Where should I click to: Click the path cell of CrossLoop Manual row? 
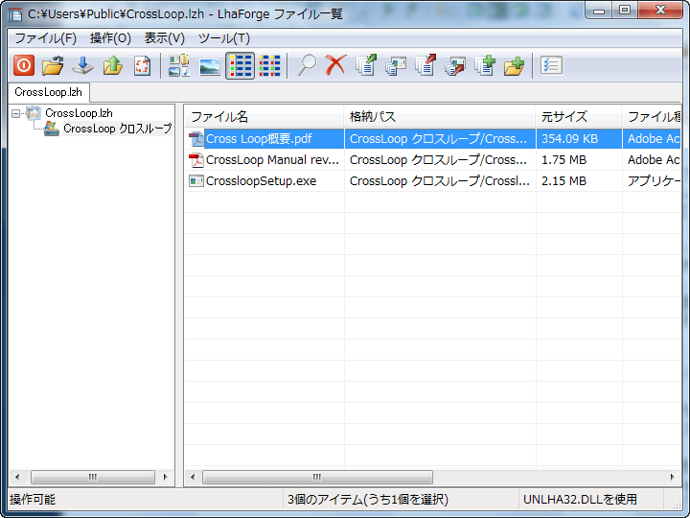point(440,160)
